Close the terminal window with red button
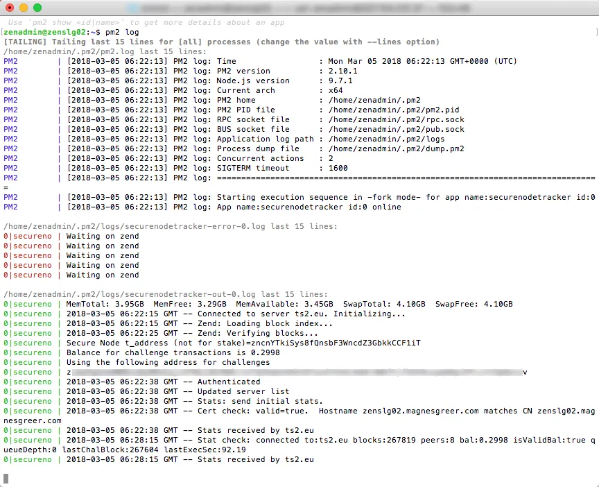 (x=10, y=8)
